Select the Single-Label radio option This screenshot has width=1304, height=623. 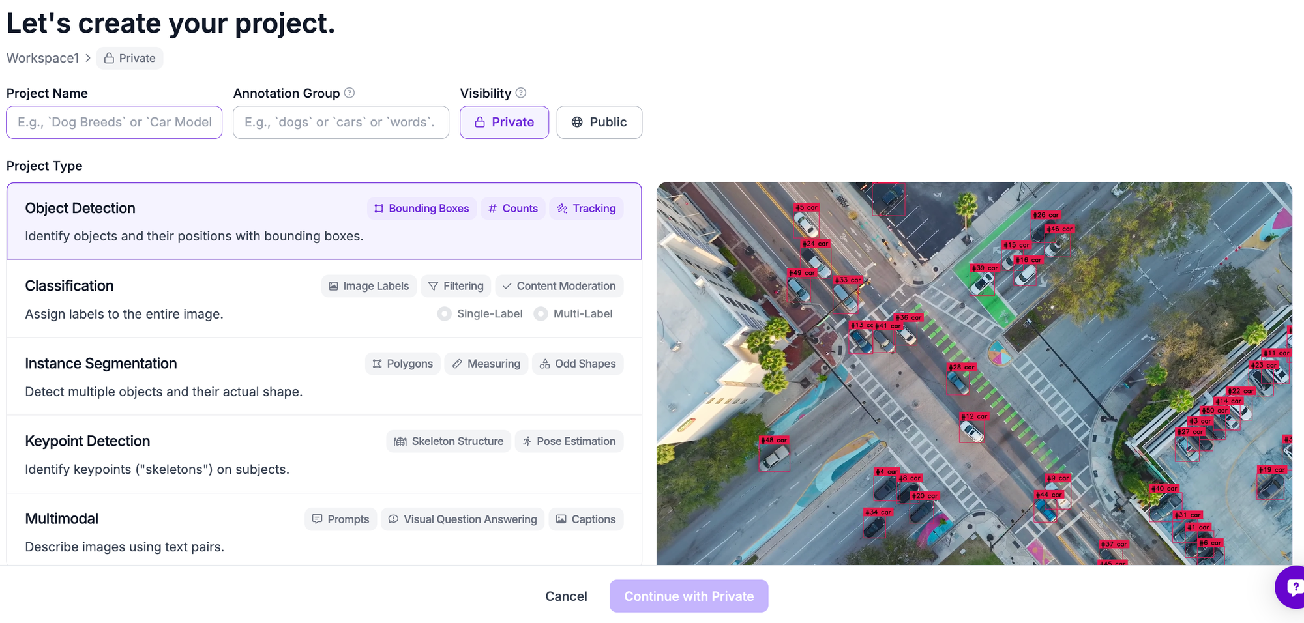(445, 314)
